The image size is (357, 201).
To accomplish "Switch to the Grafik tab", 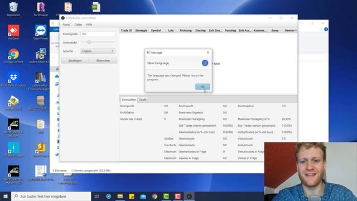I will (x=143, y=99).
